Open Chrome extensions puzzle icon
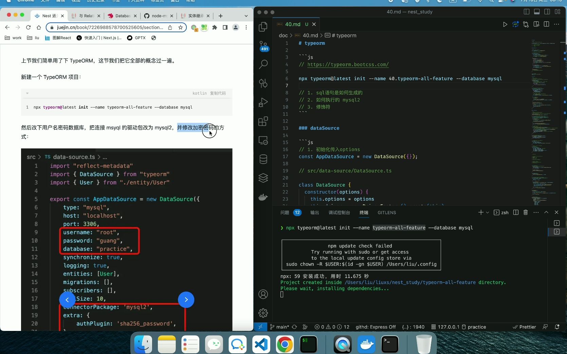Screen dimensions: 567x354 coord(215,27)
